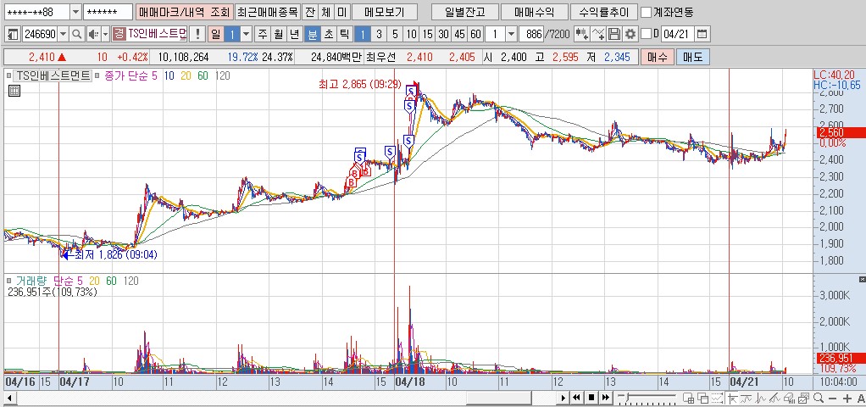Select the minute 분 chart mode
The height and width of the screenshot is (407, 866).
coord(312,34)
